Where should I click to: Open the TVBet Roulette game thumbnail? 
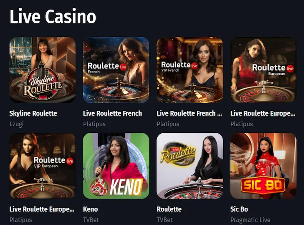pos(190,166)
